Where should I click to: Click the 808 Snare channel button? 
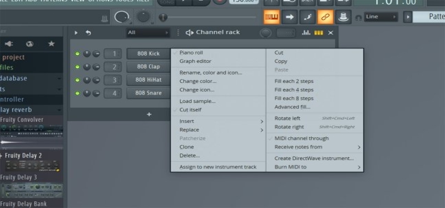(x=148, y=93)
